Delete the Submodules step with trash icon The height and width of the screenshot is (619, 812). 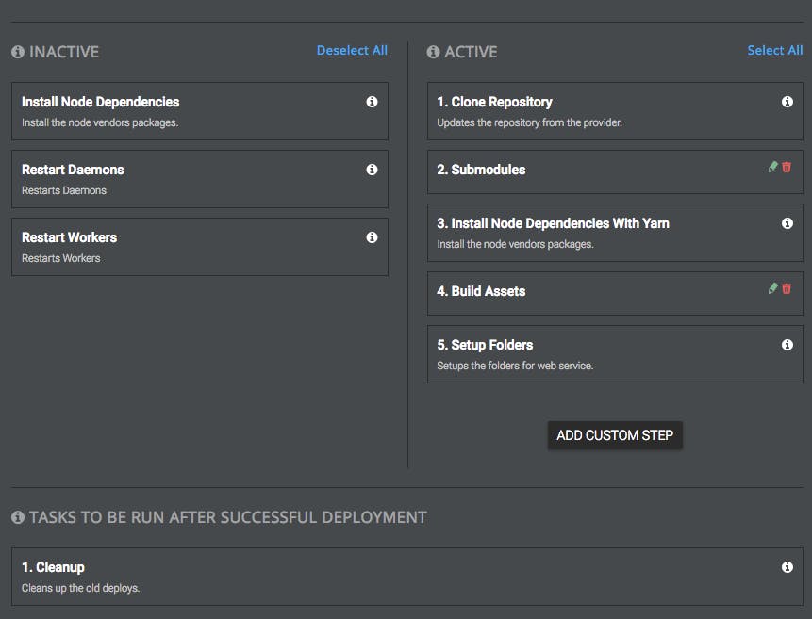pos(787,167)
